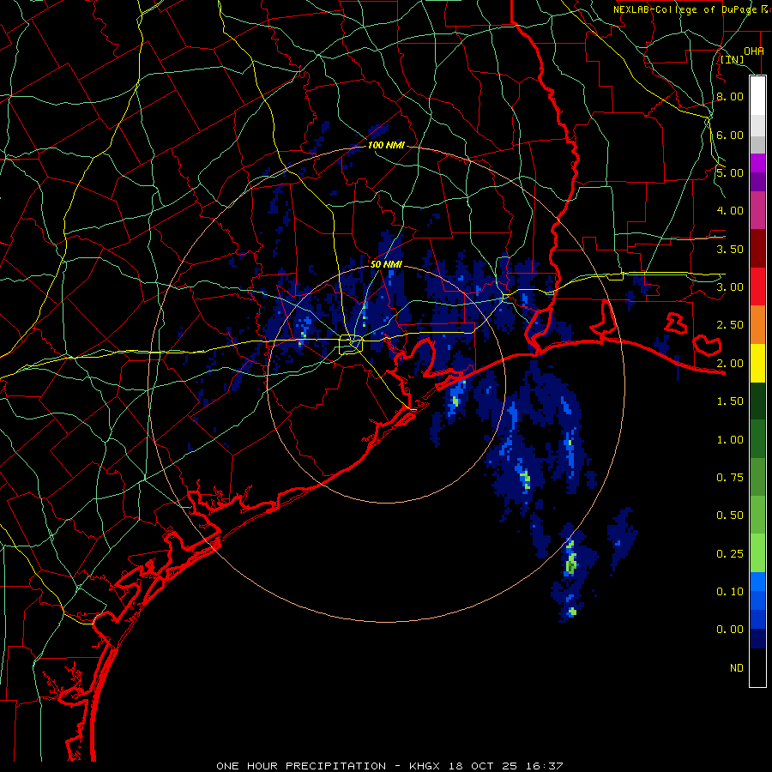Click the 'OHA' product code text

754,51
